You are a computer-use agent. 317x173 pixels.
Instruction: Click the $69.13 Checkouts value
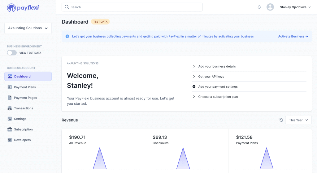(x=160, y=137)
